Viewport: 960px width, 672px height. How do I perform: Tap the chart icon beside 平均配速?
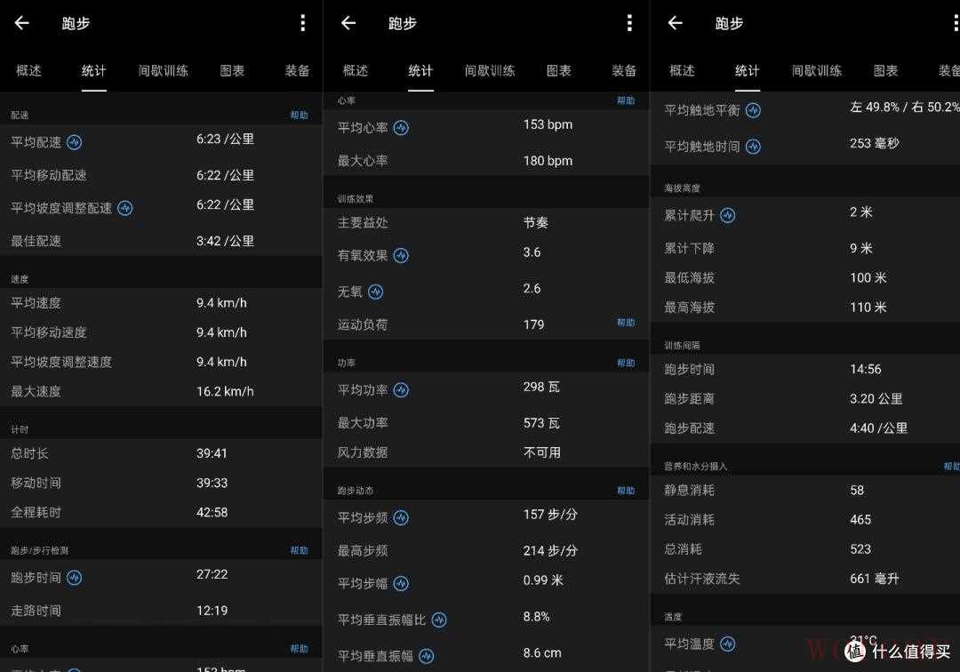(x=74, y=142)
